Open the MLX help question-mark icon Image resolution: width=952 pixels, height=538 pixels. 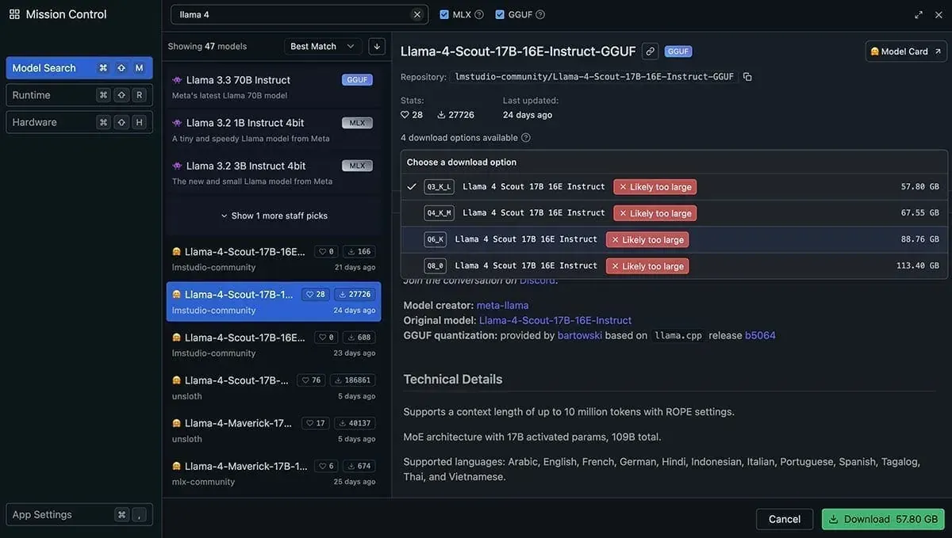click(x=479, y=14)
